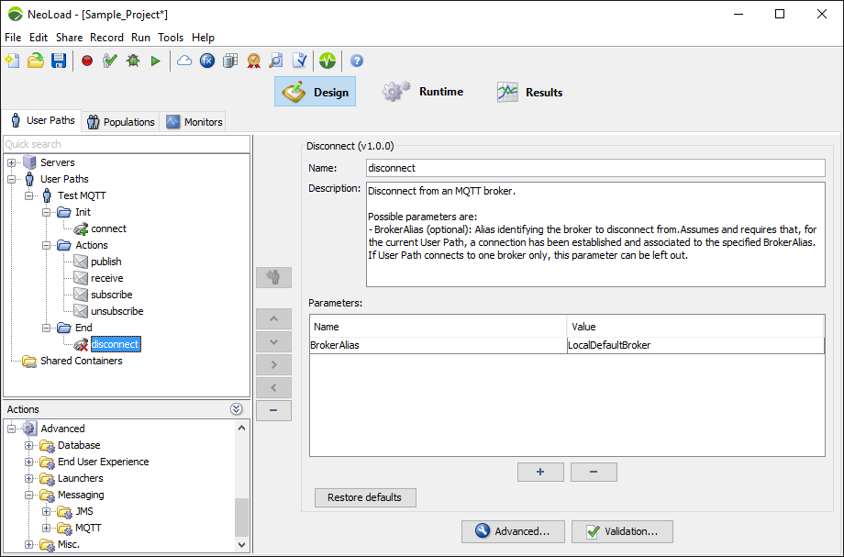Screen dimensions: 844x557
Task: Collapse the Init container
Action: pos(46,213)
